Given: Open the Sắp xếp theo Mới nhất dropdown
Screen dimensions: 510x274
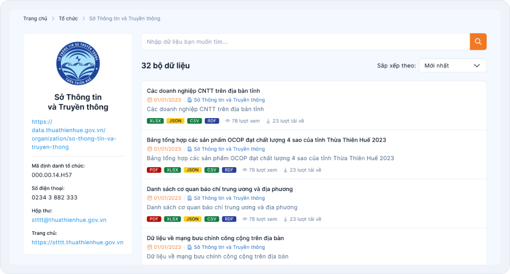Looking at the screenshot, I should pyautogui.click(x=453, y=65).
